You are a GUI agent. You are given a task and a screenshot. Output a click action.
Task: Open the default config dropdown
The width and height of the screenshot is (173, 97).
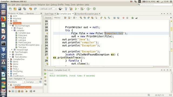coord(48,9)
